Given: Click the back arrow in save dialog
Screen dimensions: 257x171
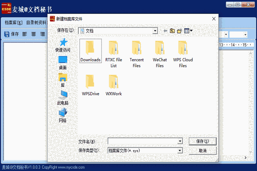Looking at the screenshot, I should pos(165,31).
